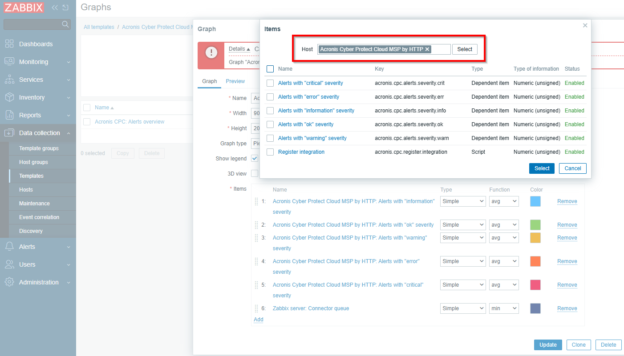Toggle select-all checkbox in Items dialog

click(x=270, y=69)
